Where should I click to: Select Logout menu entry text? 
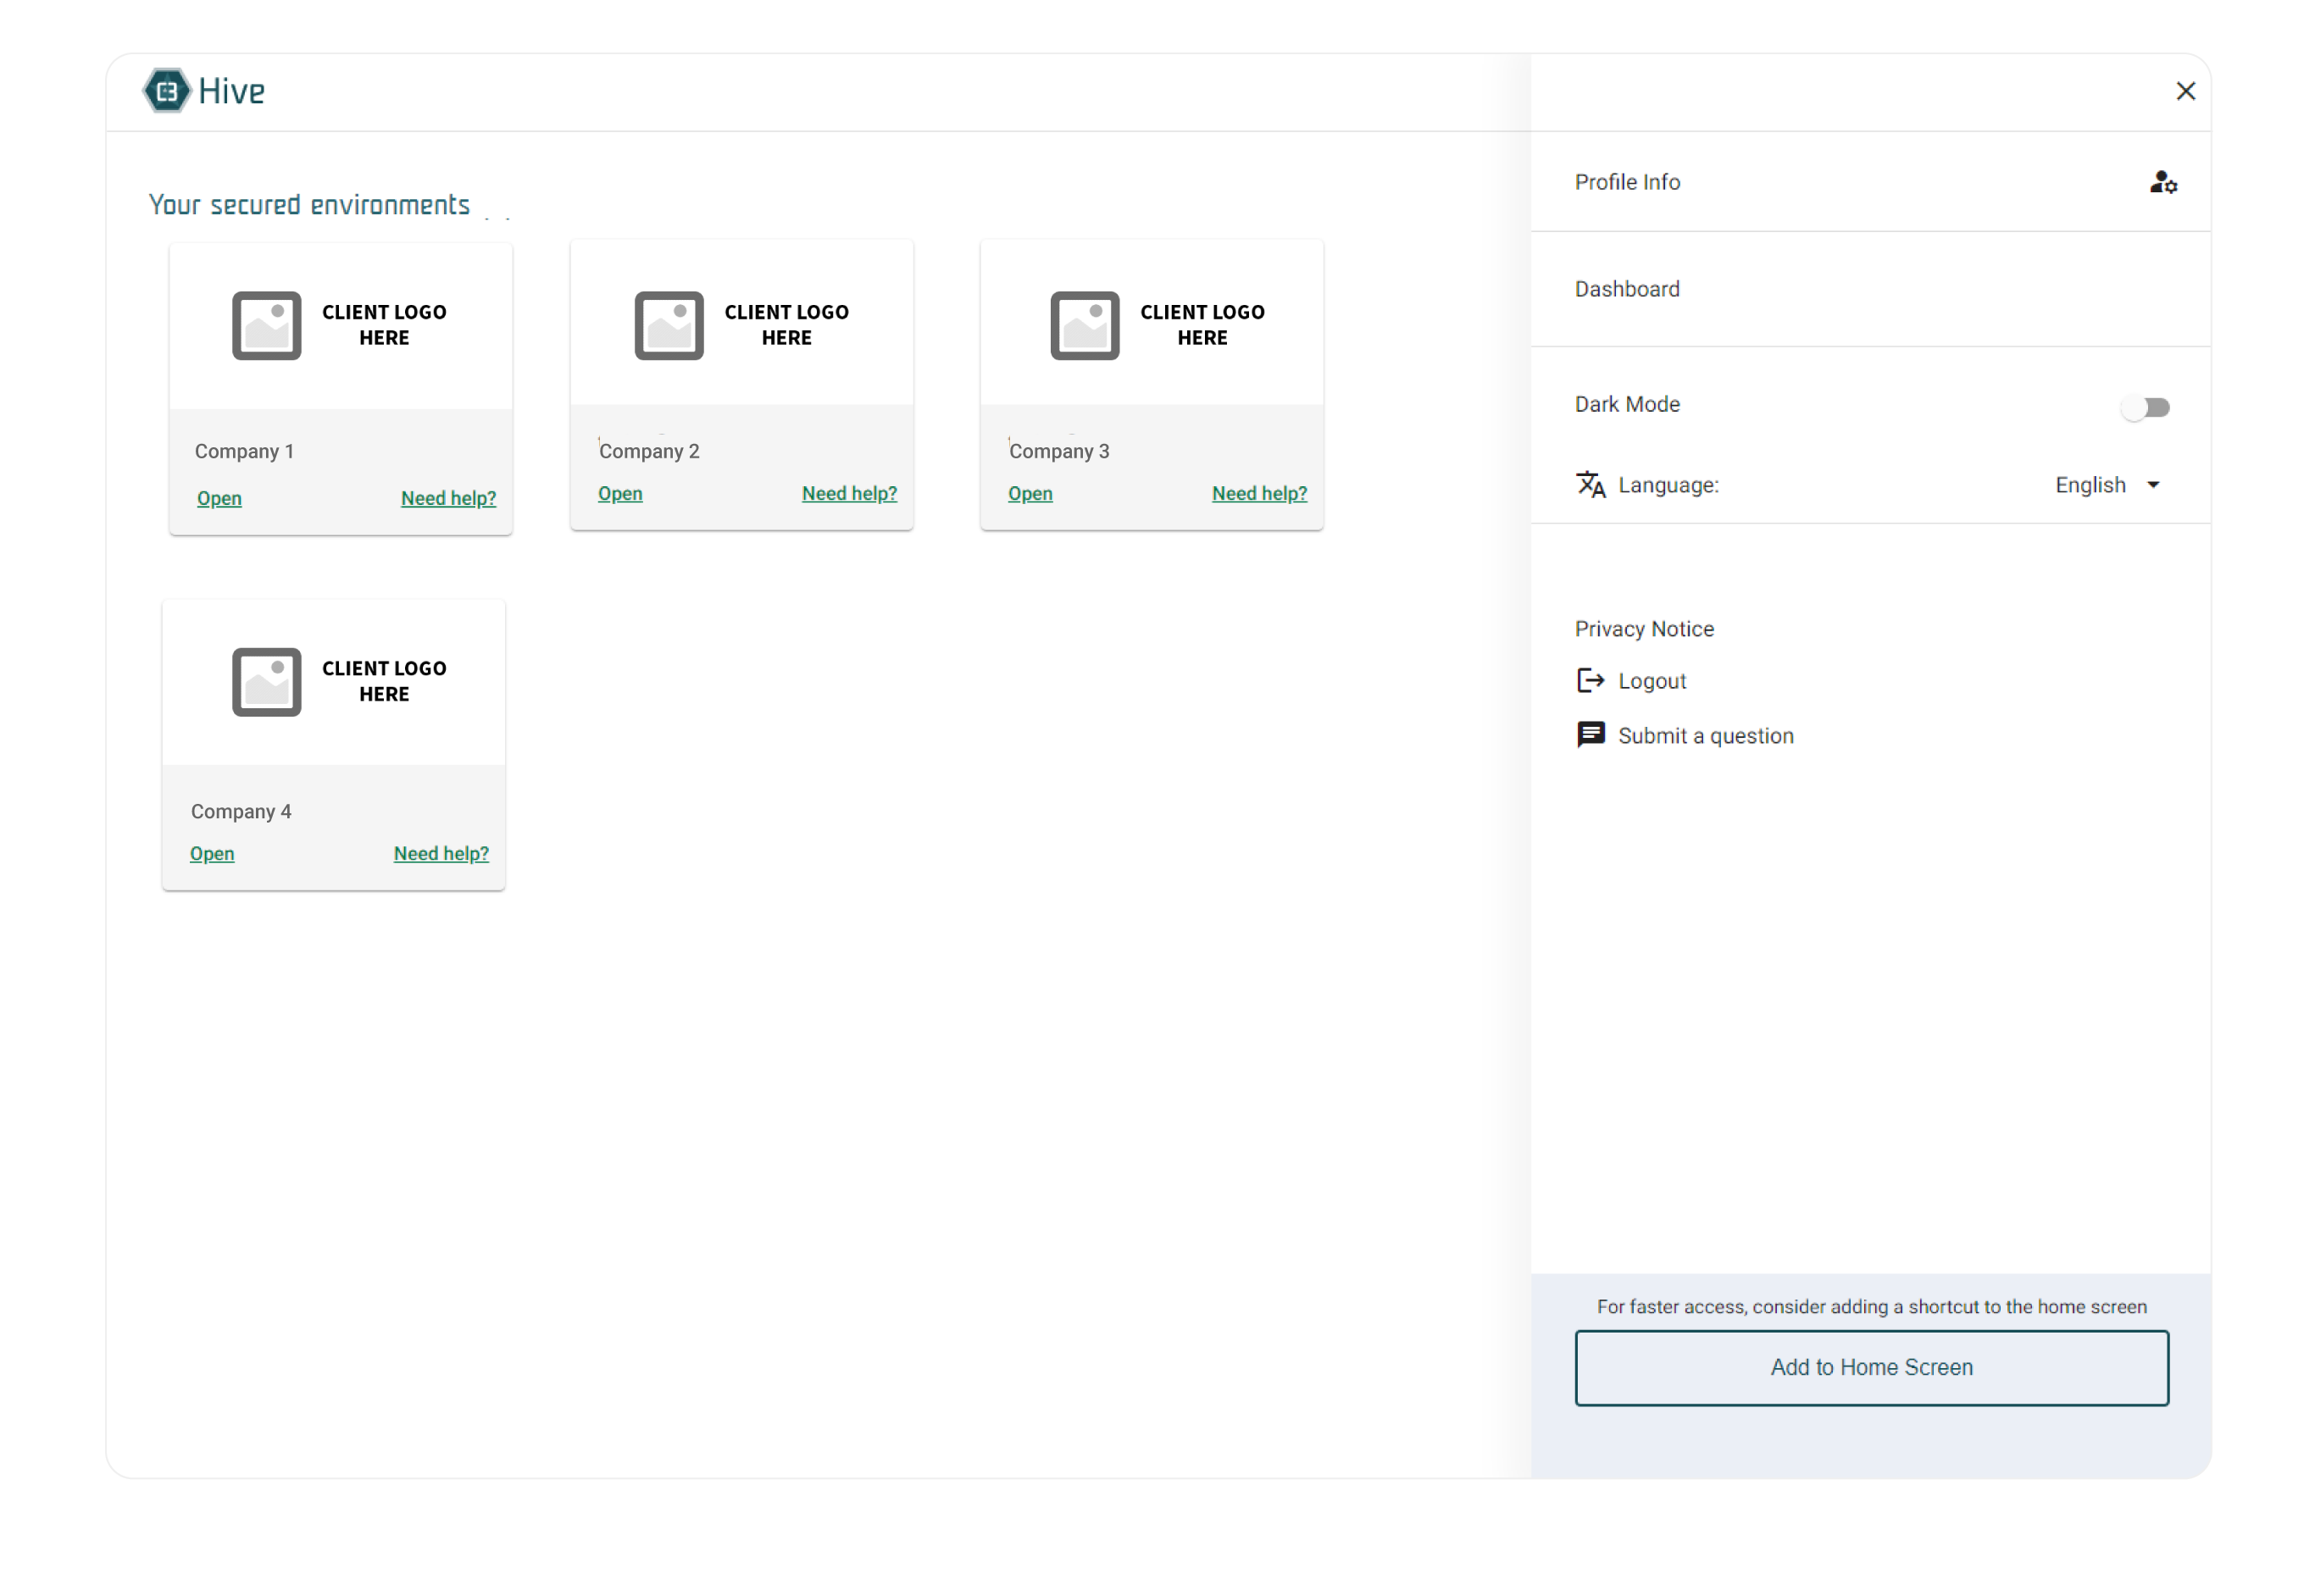(x=1652, y=681)
